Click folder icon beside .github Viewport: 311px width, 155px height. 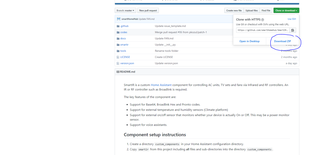118,26
